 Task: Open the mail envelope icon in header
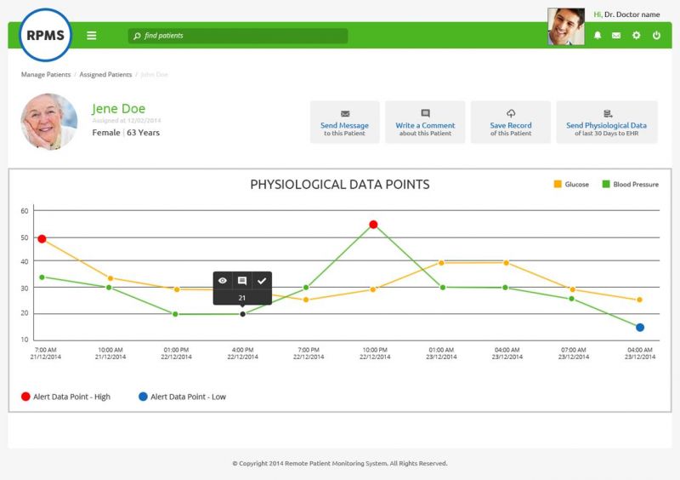(x=615, y=36)
